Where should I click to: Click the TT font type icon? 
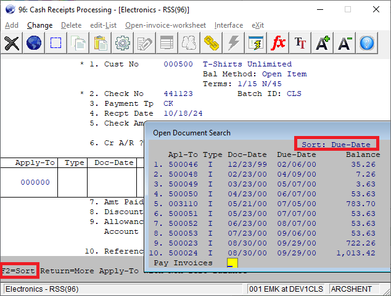(x=300, y=43)
